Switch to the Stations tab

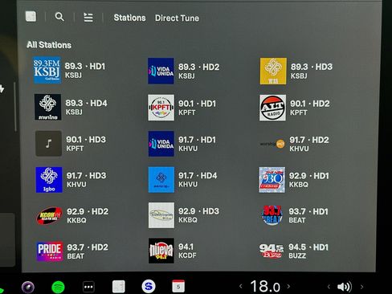129,18
